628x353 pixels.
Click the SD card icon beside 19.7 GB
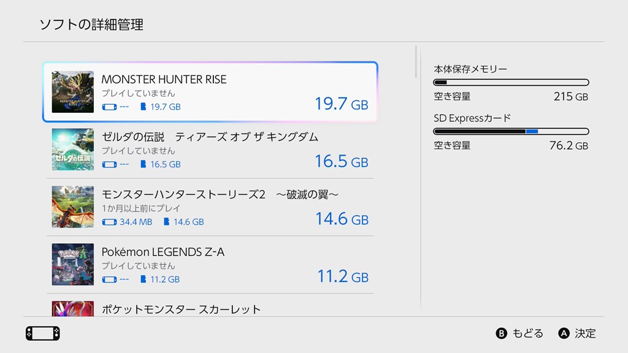point(144,107)
